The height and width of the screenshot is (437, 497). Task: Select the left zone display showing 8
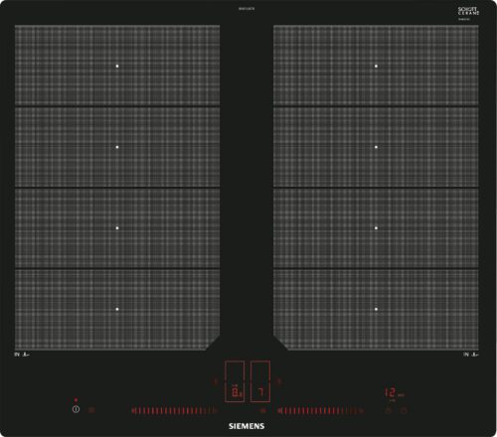tap(235, 381)
